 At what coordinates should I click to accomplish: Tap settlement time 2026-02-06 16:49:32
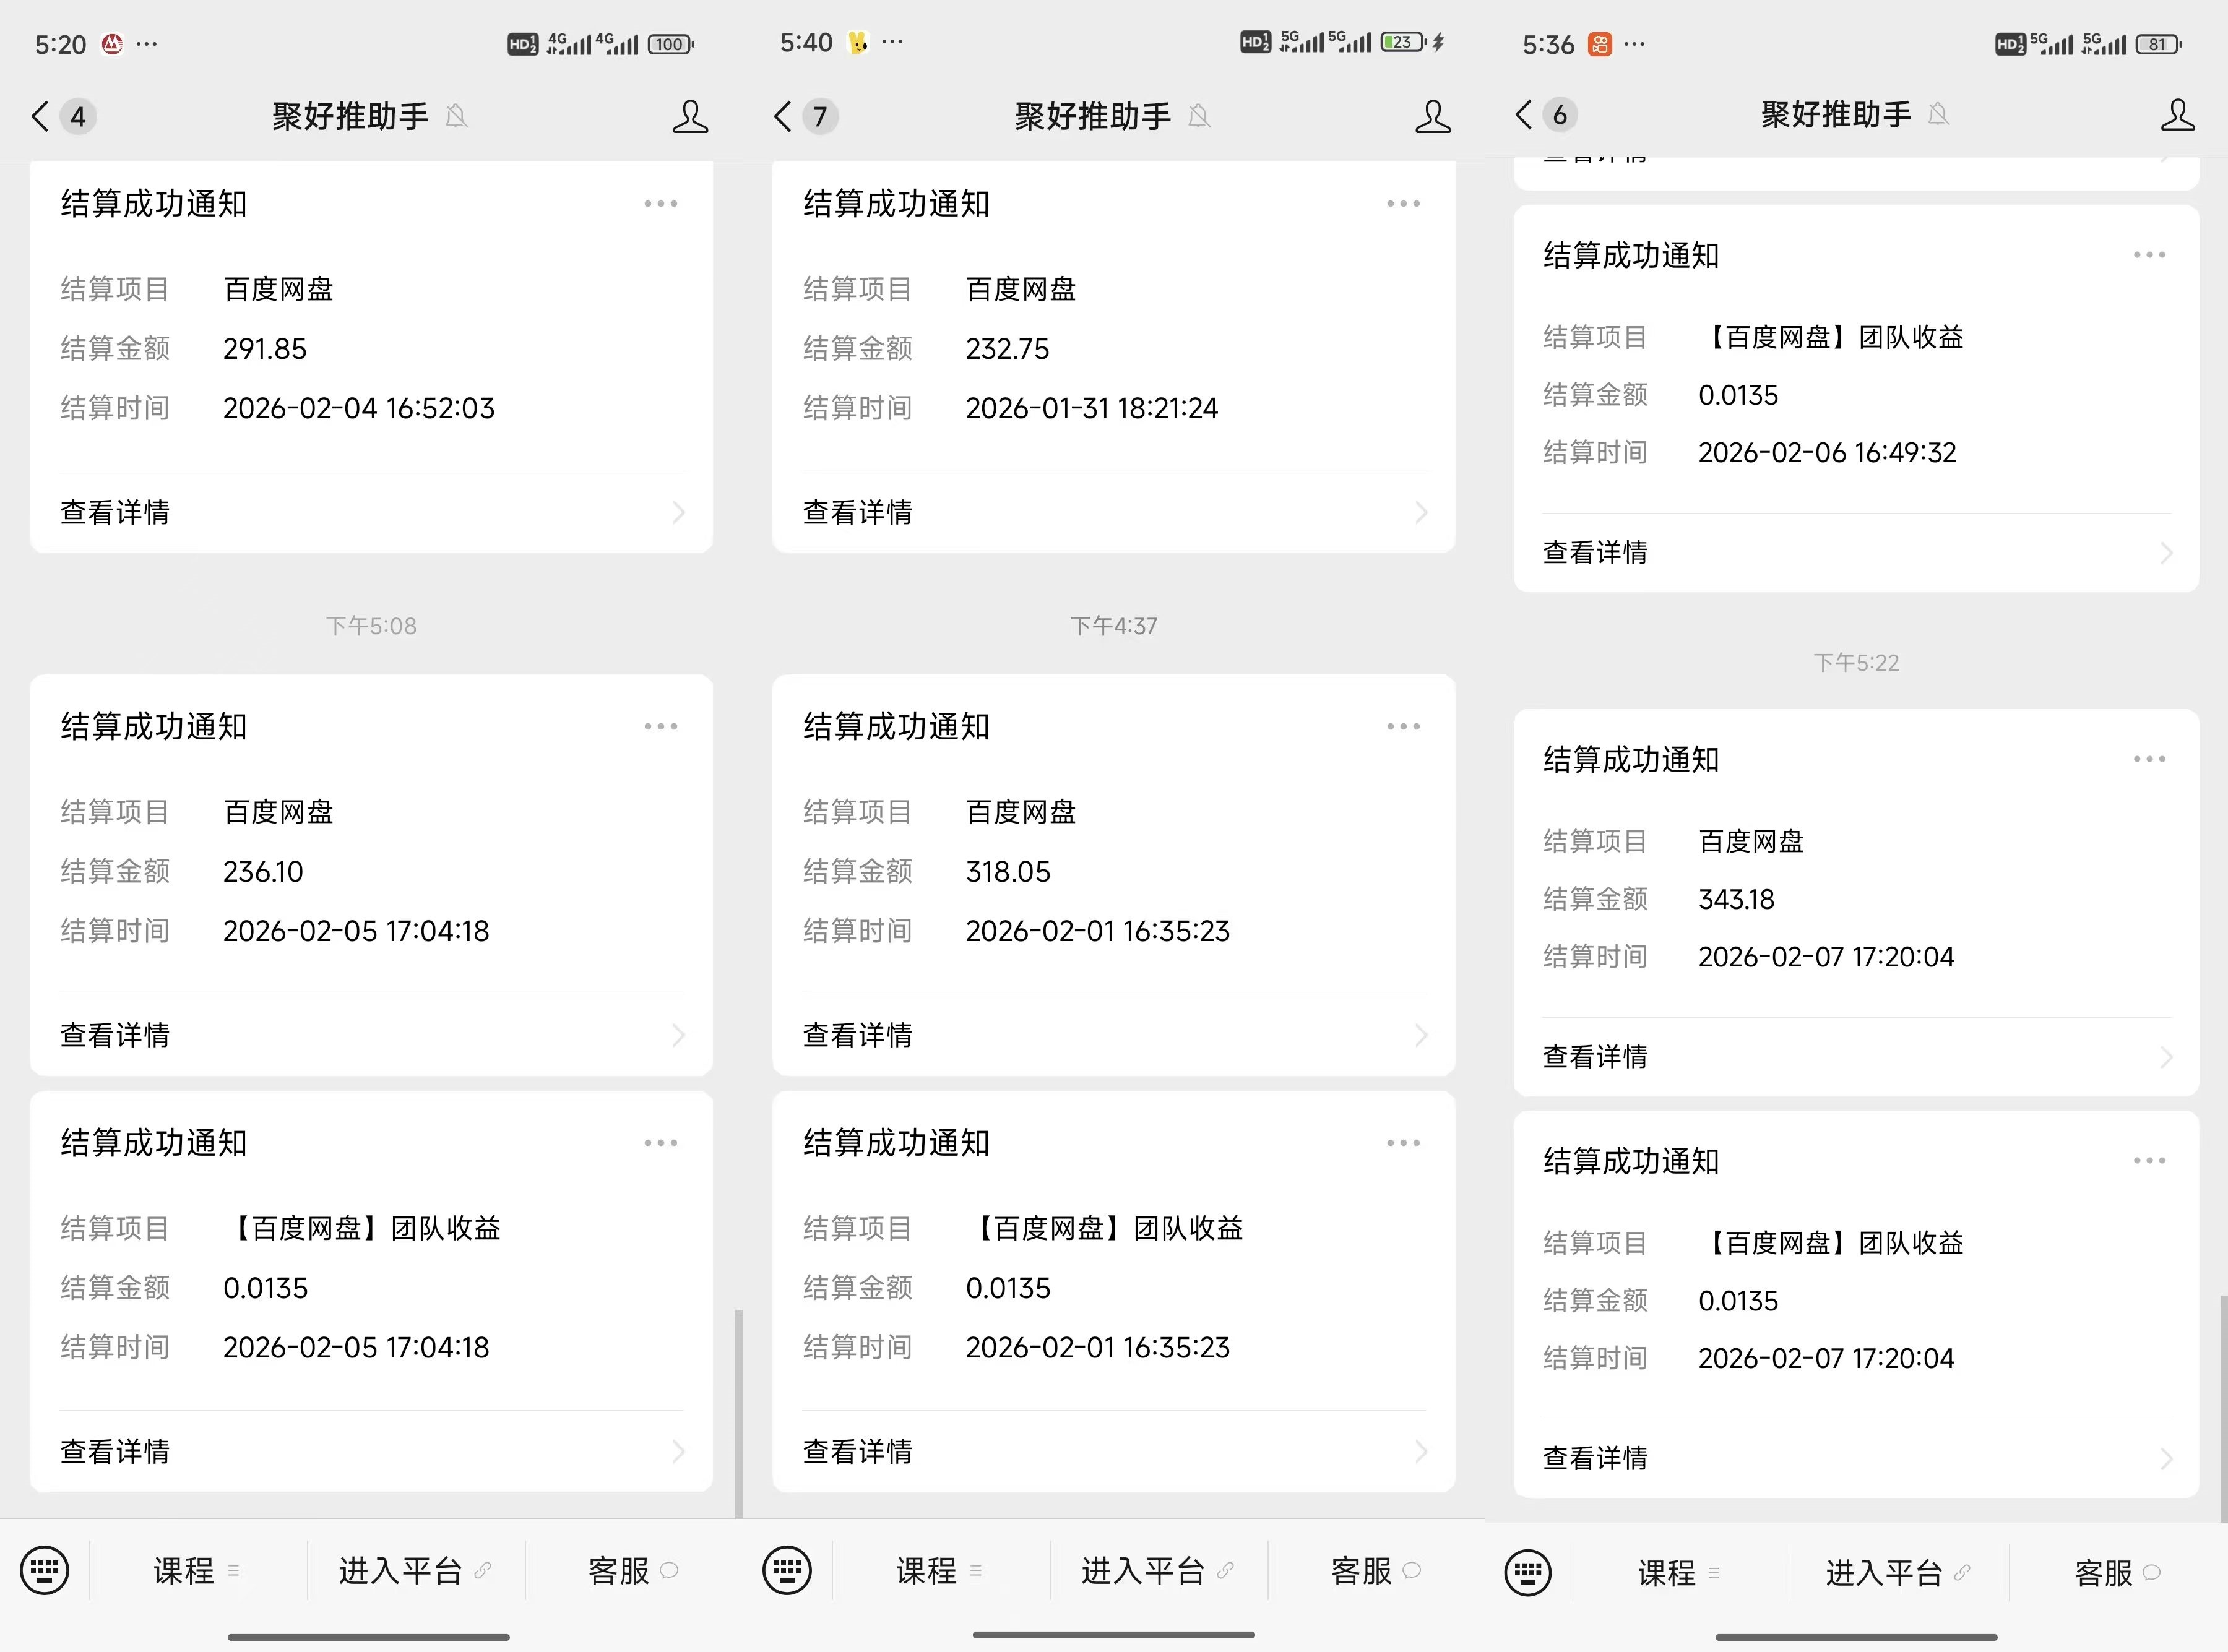click(x=1827, y=452)
